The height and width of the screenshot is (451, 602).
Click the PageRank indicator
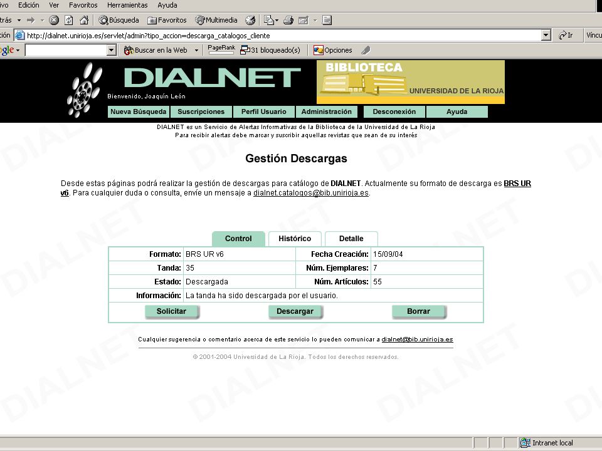(221, 49)
